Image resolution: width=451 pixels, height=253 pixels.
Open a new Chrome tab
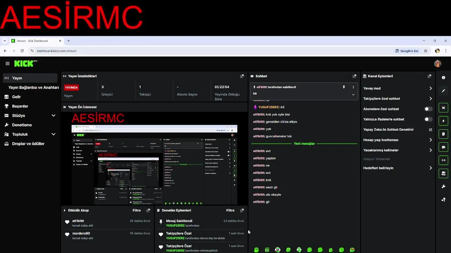click(x=68, y=41)
